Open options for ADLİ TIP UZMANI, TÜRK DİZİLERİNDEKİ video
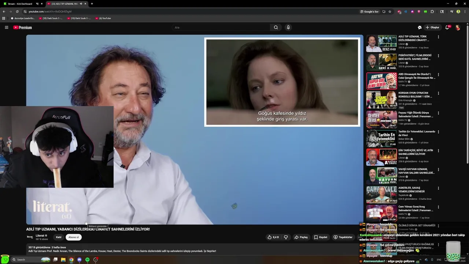Image resolution: width=469 pixels, height=264 pixels. (x=438, y=37)
